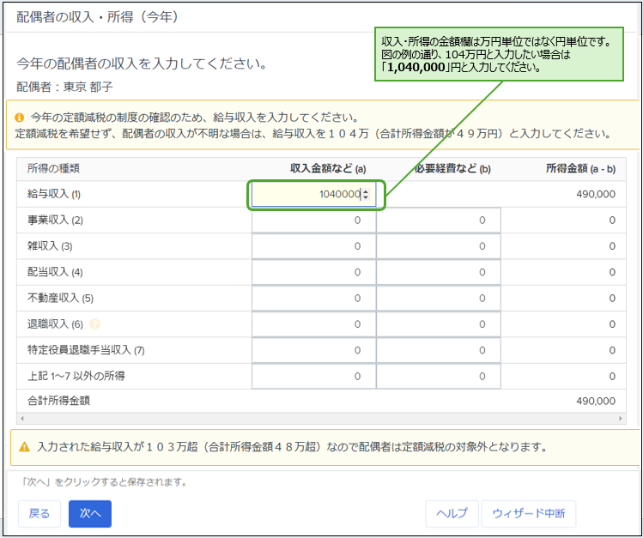Image resolution: width=643 pixels, height=538 pixels.
Task: Focus the 給与収入 income amount field
Action: [x=309, y=195]
